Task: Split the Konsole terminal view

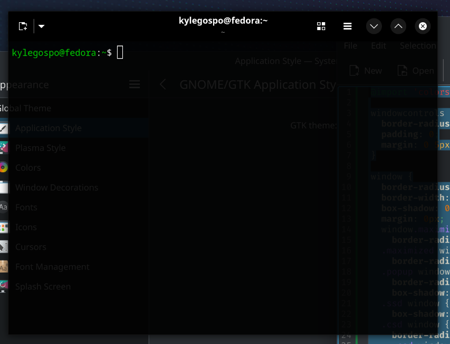Action: 321,25
